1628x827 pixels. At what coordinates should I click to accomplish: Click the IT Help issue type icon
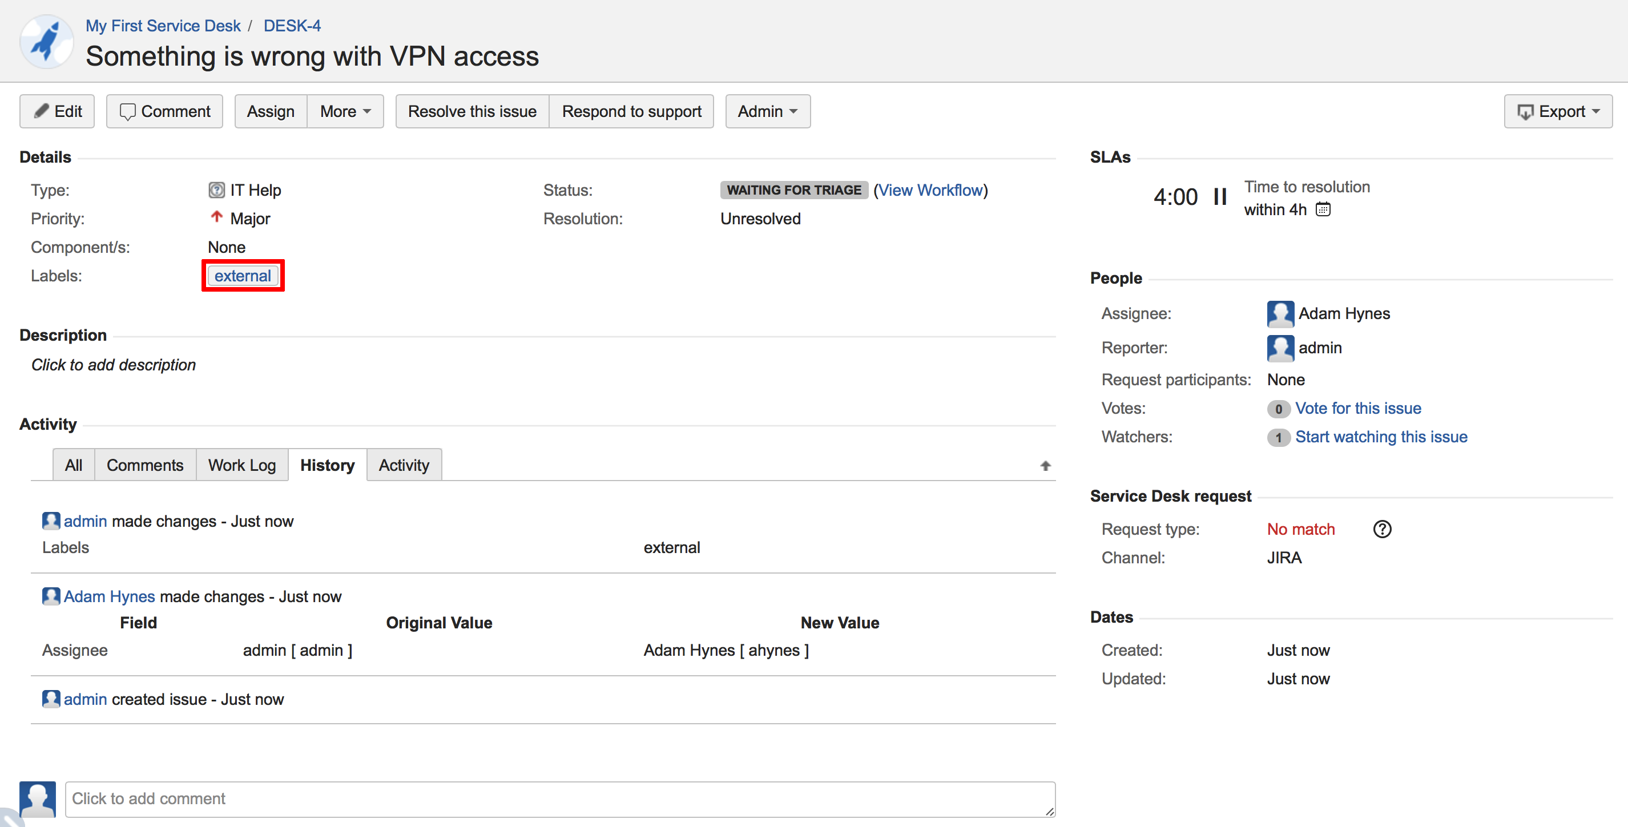tap(216, 190)
